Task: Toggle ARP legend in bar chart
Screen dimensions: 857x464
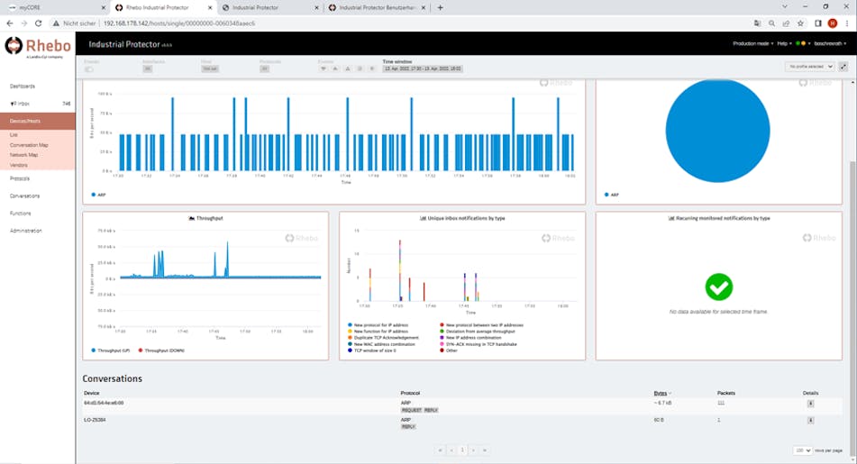Action: [x=98, y=195]
